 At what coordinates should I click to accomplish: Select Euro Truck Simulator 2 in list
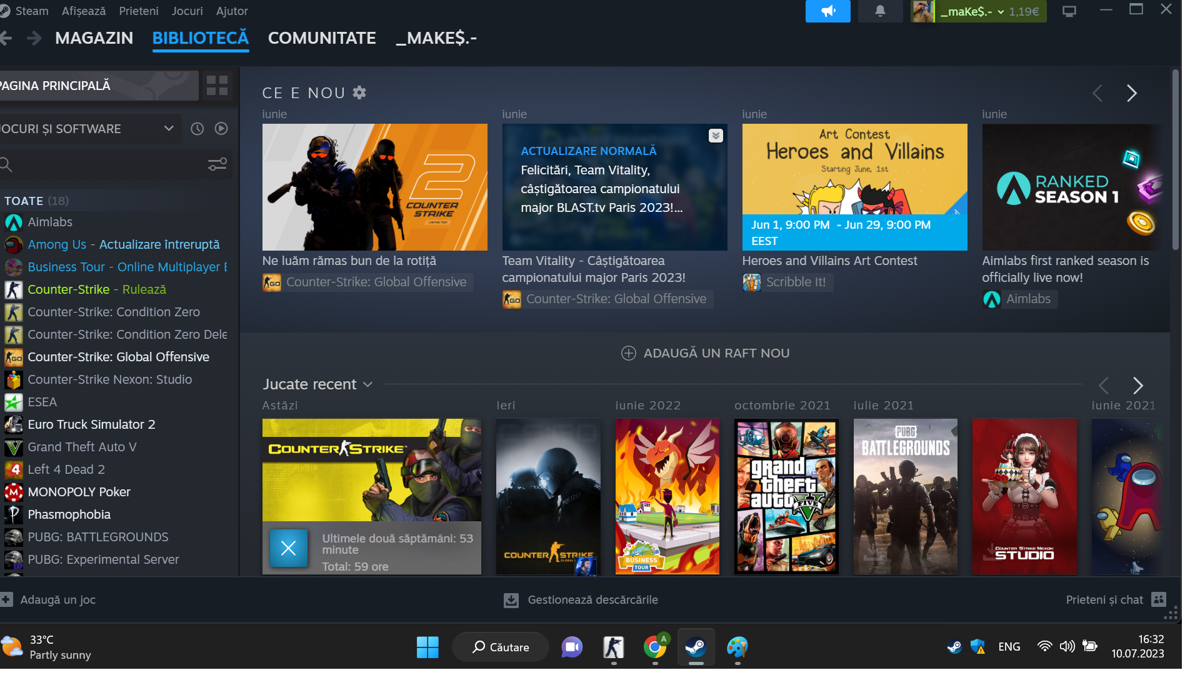91,424
